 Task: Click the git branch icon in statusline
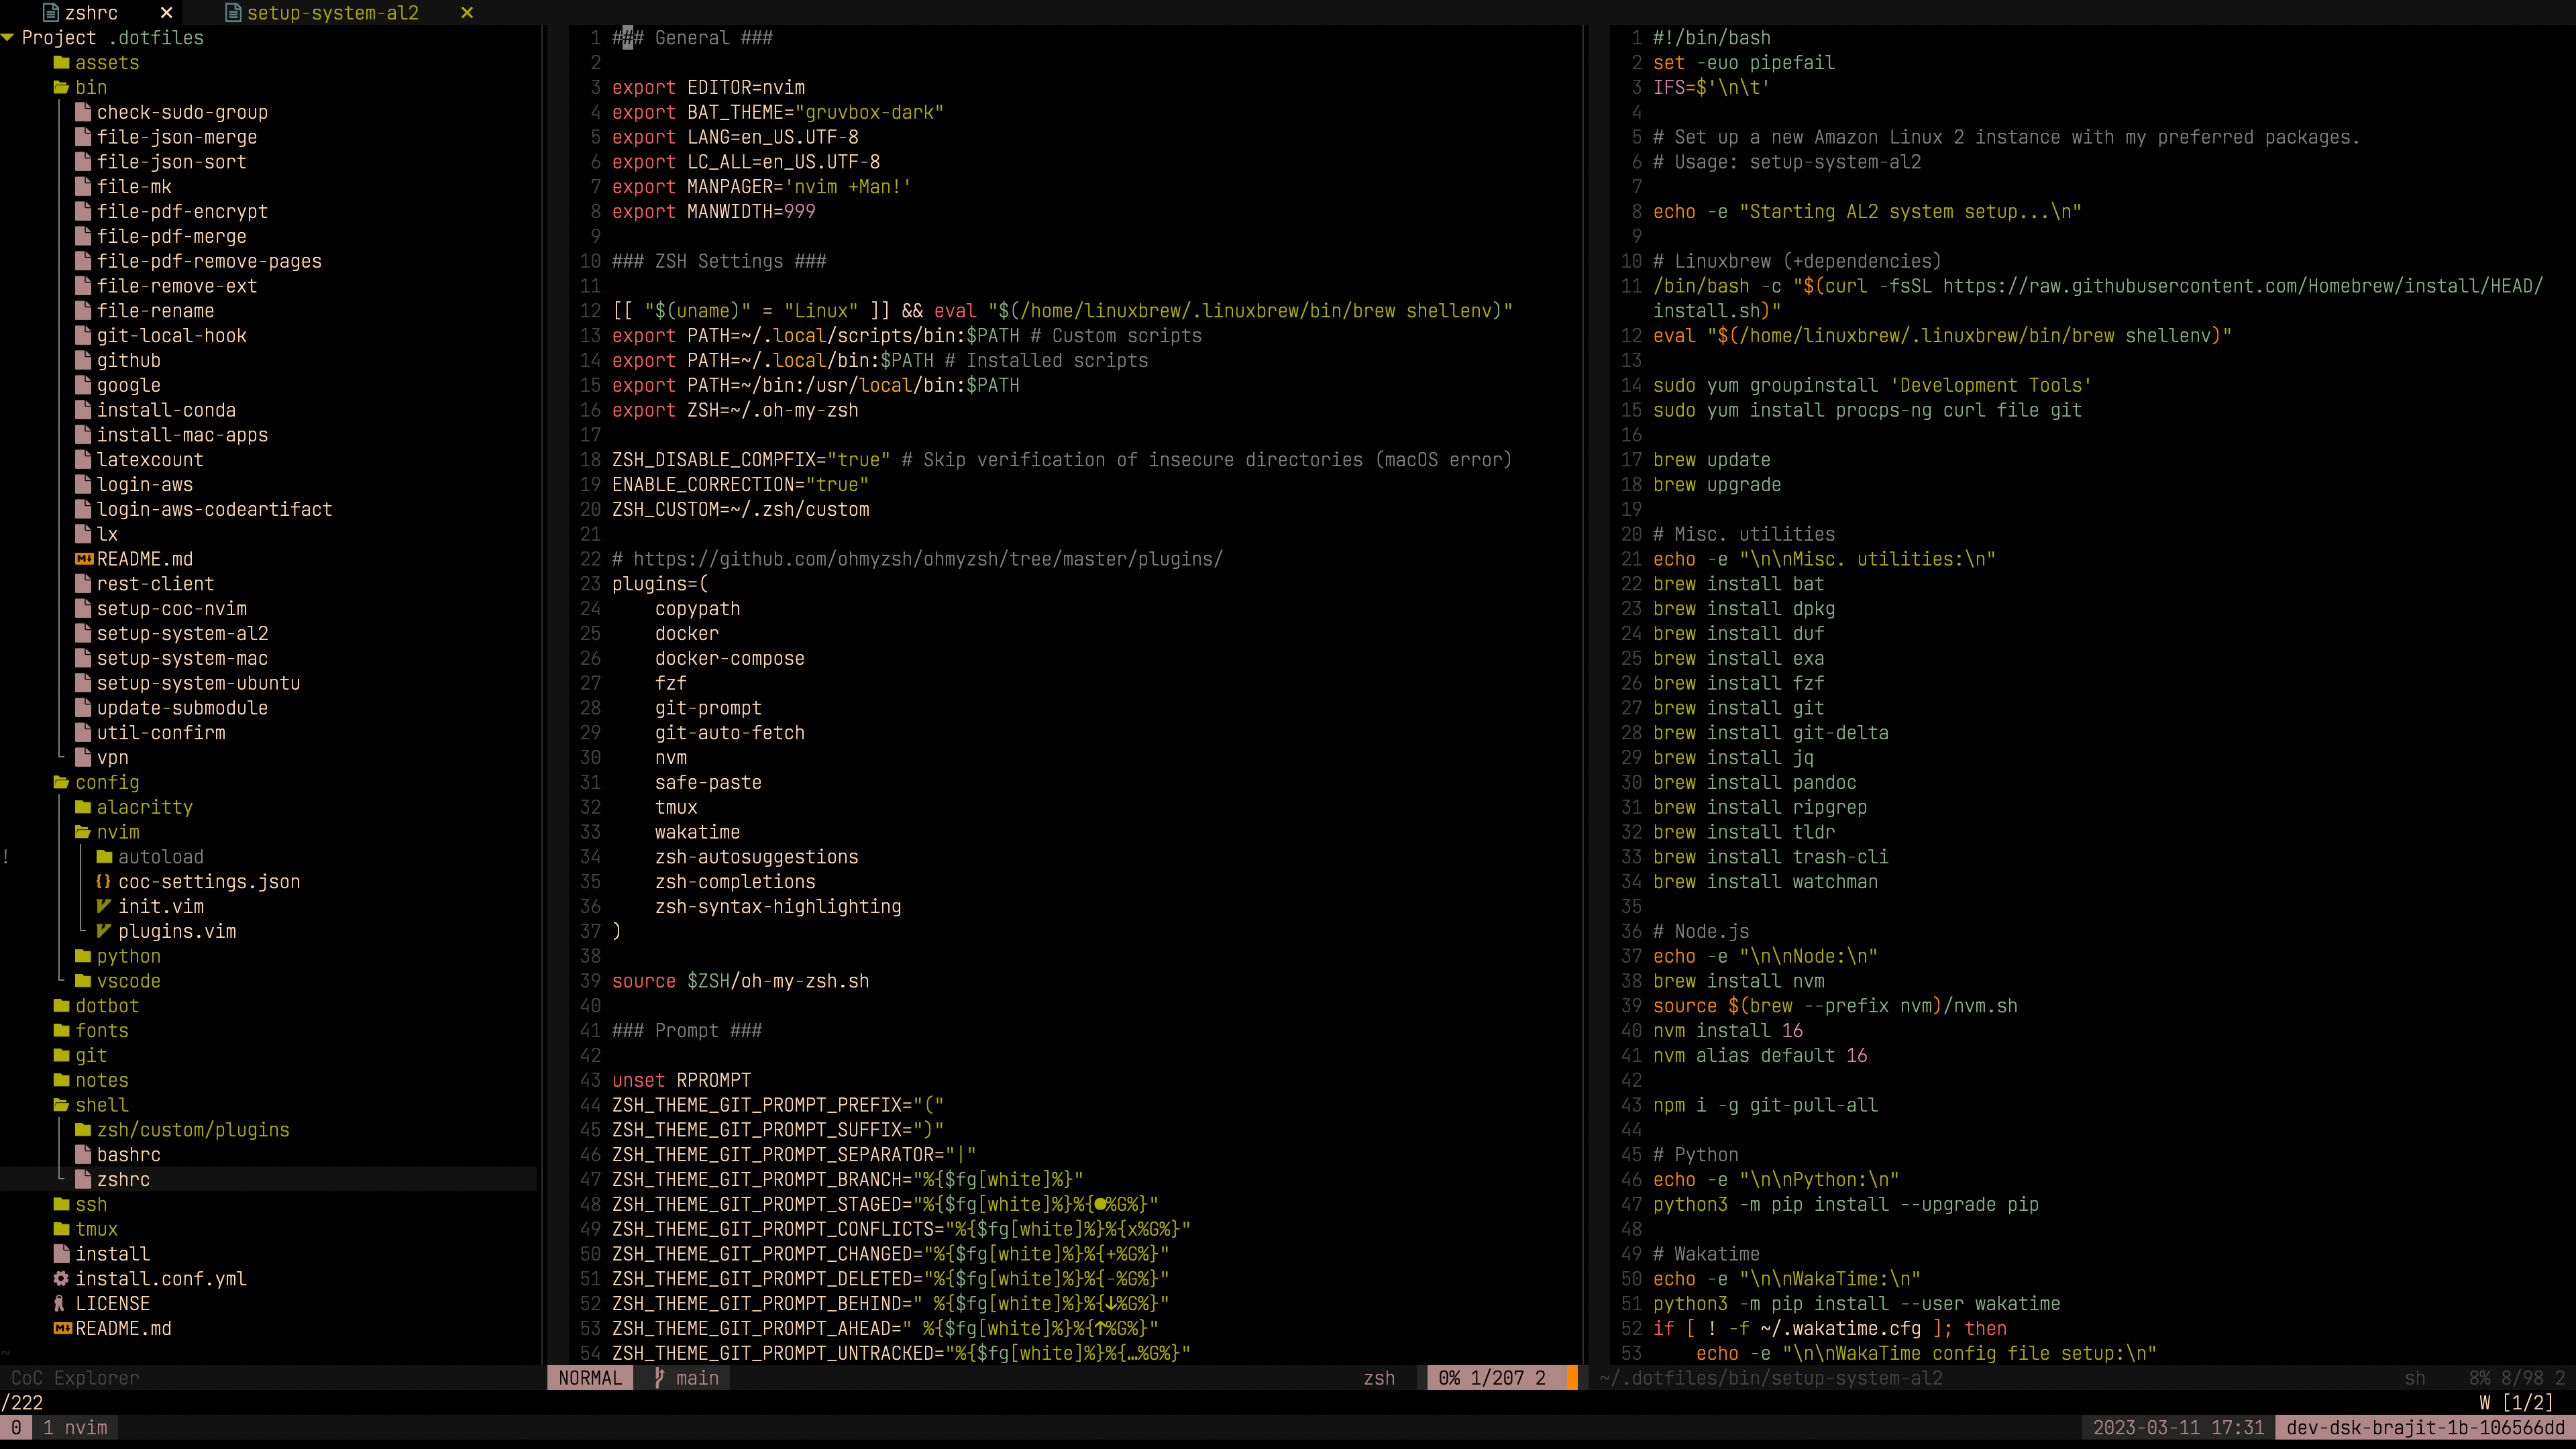coord(659,1378)
